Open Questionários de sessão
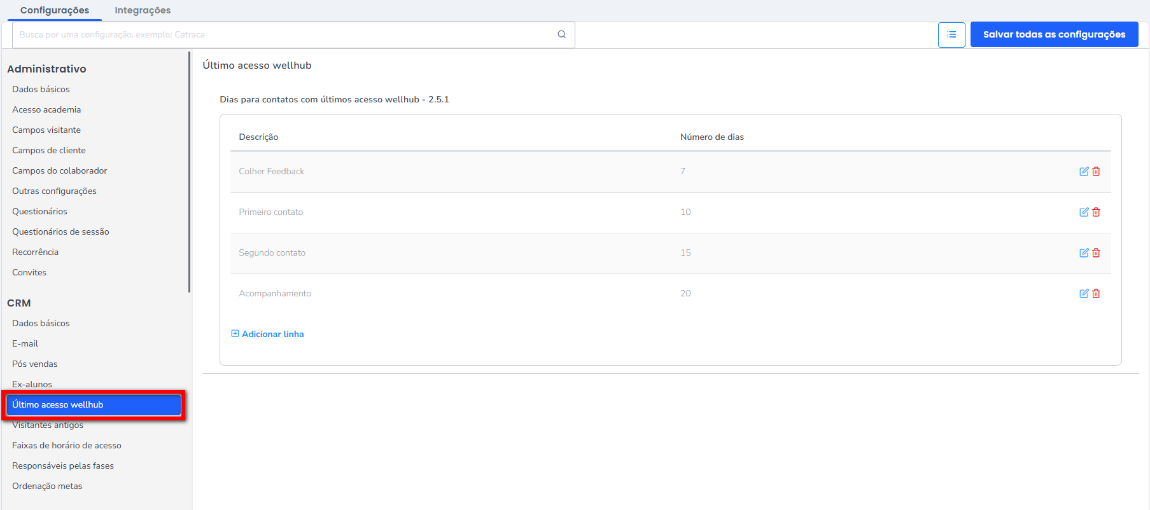 click(60, 231)
